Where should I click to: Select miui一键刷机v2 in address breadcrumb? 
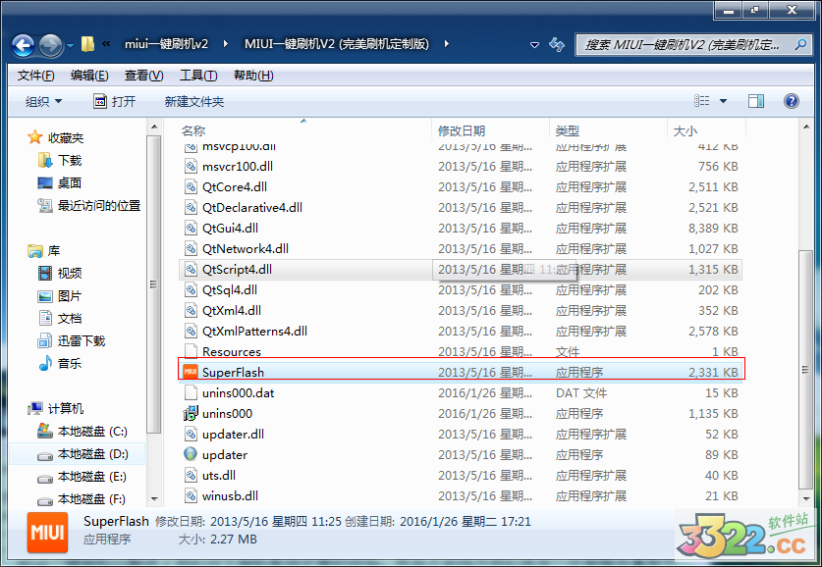(x=166, y=44)
